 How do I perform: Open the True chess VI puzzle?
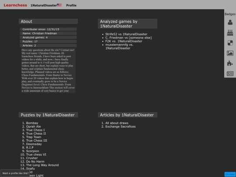click(36, 154)
